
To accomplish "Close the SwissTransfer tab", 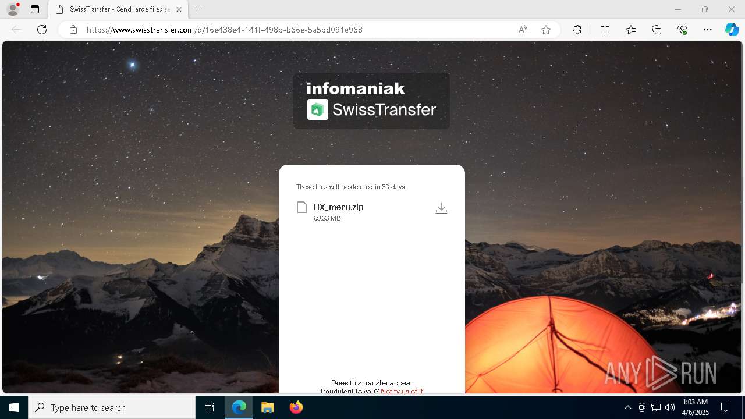I will tap(179, 9).
